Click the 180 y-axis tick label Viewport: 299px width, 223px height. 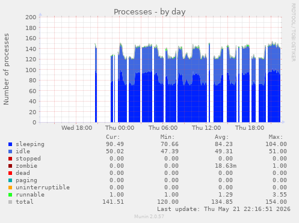(31, 28)
